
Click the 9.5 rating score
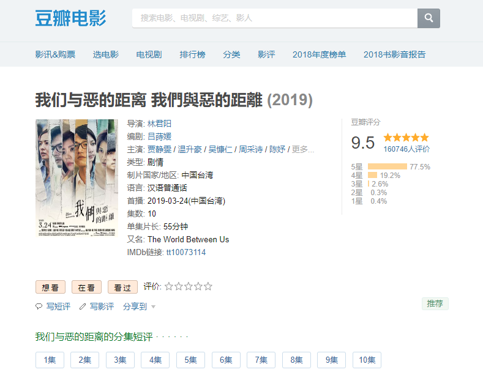click(x=363, y=143)
